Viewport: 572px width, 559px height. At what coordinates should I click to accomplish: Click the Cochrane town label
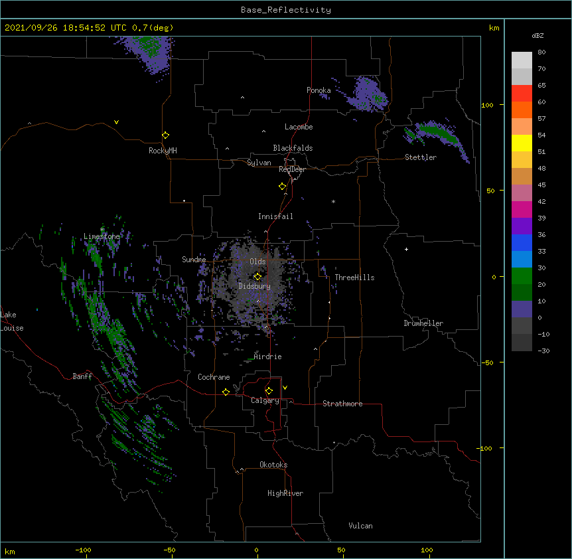coord(214,377)
